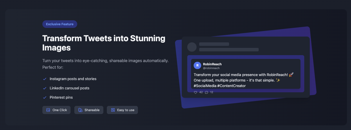Click the #ContentCreator hashtag in the tweet
351x130 pixels.
(231, 86)
